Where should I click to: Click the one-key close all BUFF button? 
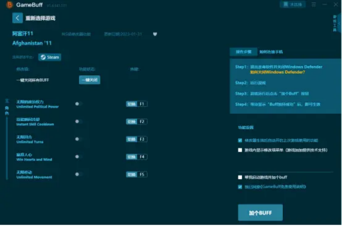click(x=90, y=80)
